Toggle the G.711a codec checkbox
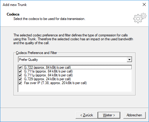The height and width of the screenshot is (122, 149). point(20,71)
